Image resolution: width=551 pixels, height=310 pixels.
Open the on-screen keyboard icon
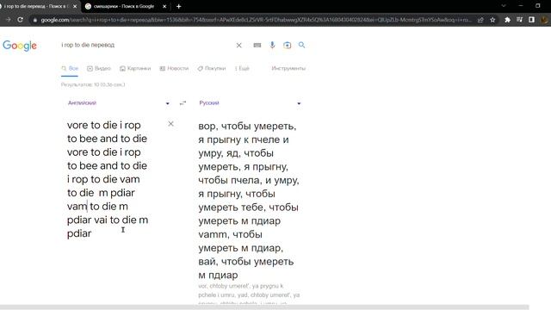pyautogui.click(x=257, y=45)
